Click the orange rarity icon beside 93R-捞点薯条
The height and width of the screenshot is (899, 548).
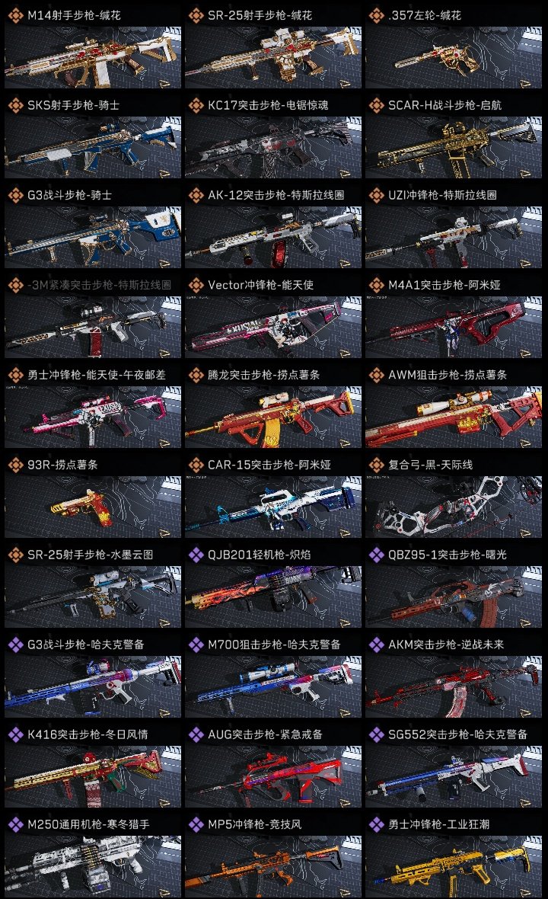click(15, 465)
